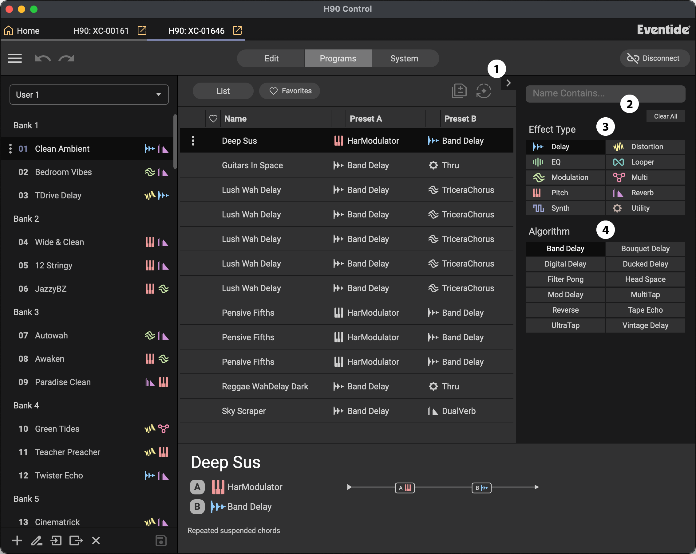Viewport: 696px width, 554px height.
Task: Toggle the Multi effect type filter
Action: [645, 178]
